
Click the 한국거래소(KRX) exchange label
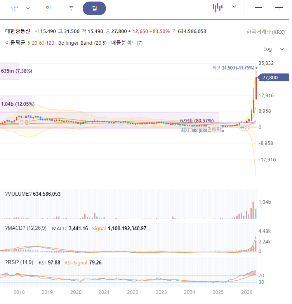[265, 32]
